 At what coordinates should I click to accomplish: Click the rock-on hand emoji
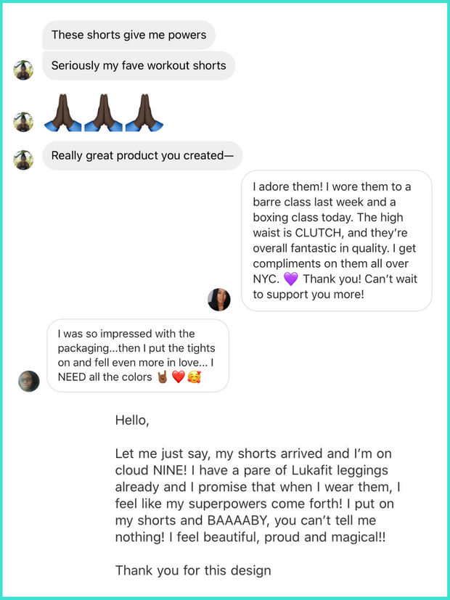[163, 377]
